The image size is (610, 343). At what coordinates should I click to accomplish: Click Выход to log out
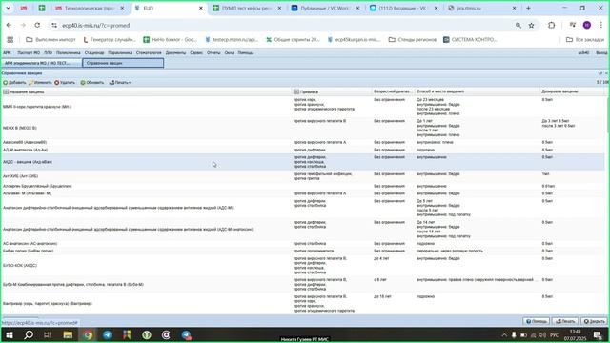pos(601,53)
